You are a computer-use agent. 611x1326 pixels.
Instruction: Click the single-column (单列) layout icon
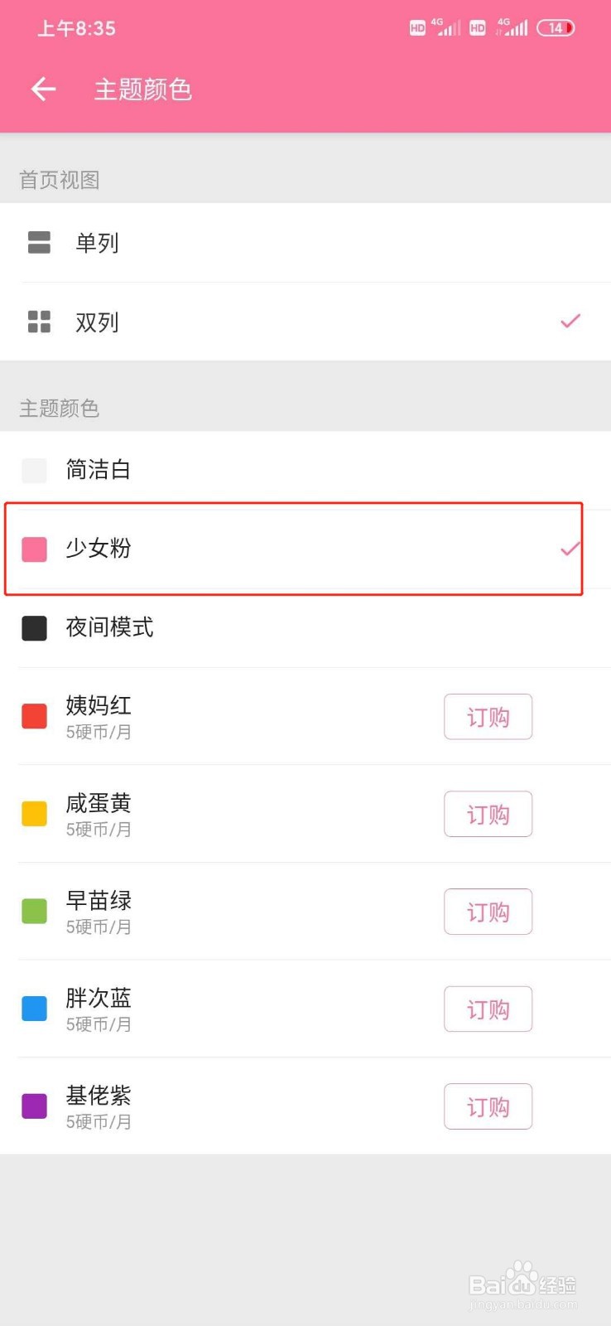coord(39,242)
